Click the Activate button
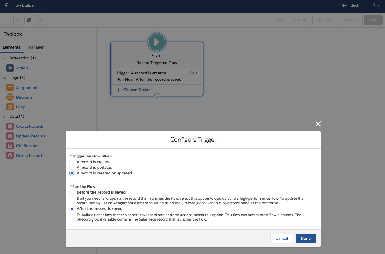Screen dimensions: 385x254 tap(325, 20)
